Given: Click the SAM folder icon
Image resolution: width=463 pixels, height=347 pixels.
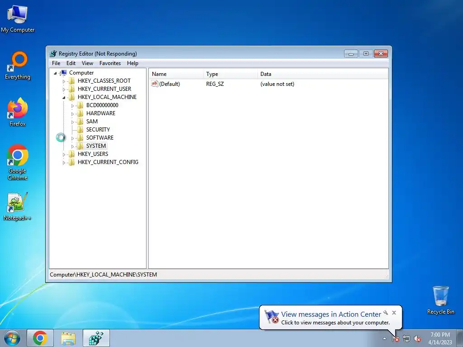Looking at the screenshot, I should pyautogui.click(x=80, y=122).
